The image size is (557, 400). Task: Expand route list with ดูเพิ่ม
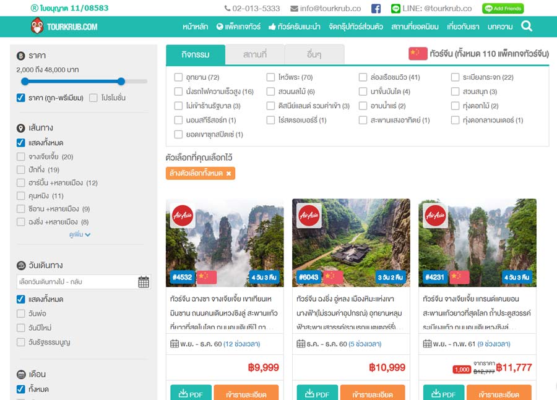click(80, 235)
